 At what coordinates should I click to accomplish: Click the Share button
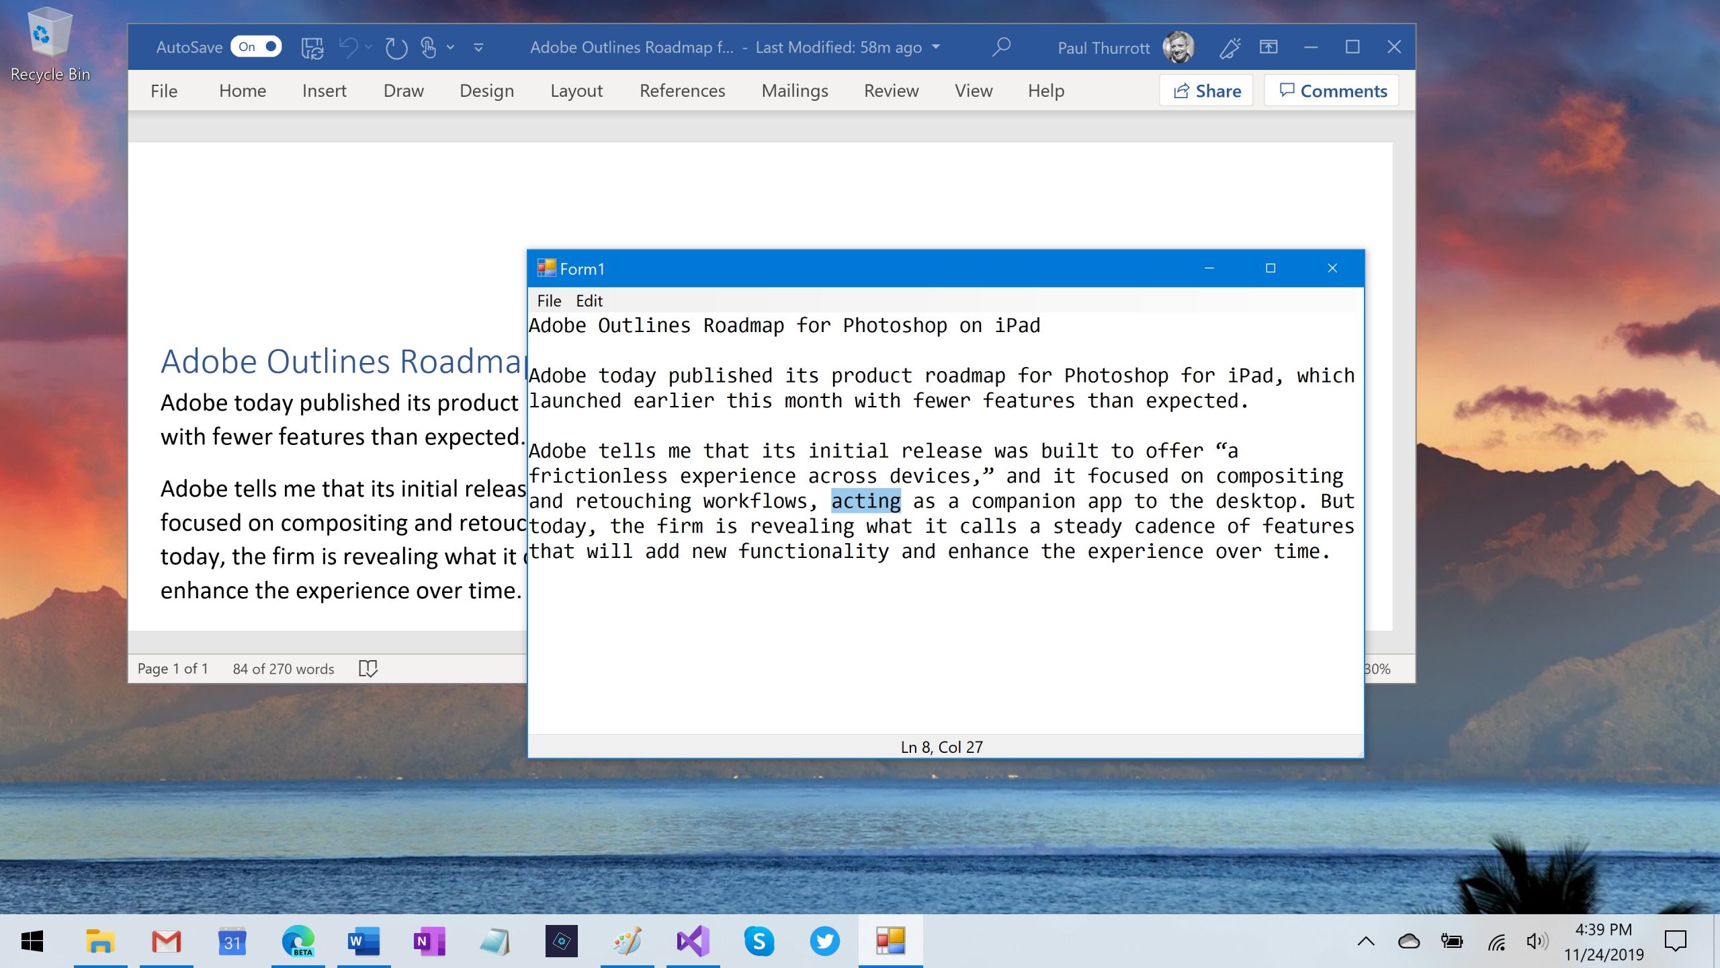(x=1207, y=91)
